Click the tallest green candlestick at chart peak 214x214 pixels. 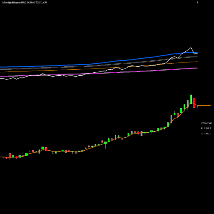click(191, 99)
